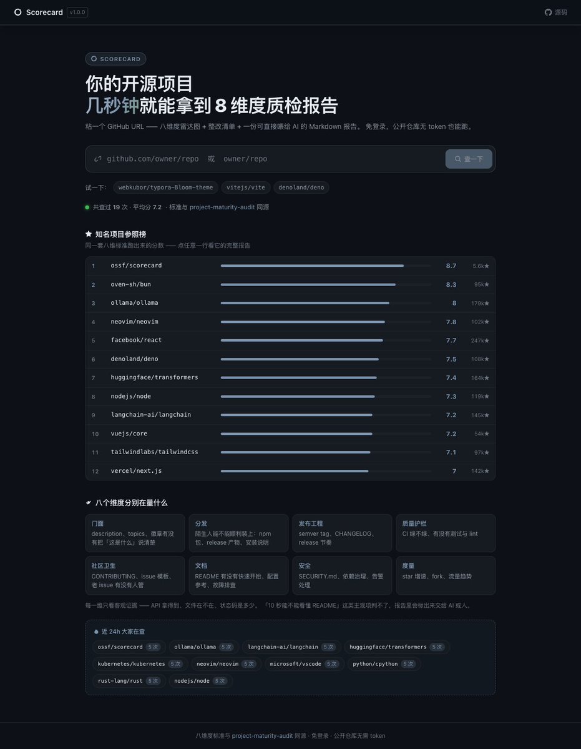Open the GitHub source icon in header
Viewport: 581px width, 749px height.
[548, 12]
